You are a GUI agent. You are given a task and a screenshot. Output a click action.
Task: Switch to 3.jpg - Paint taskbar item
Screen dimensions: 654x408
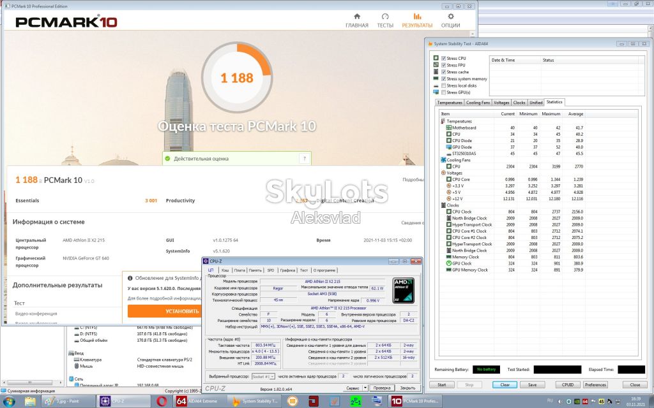click(68, 402)
